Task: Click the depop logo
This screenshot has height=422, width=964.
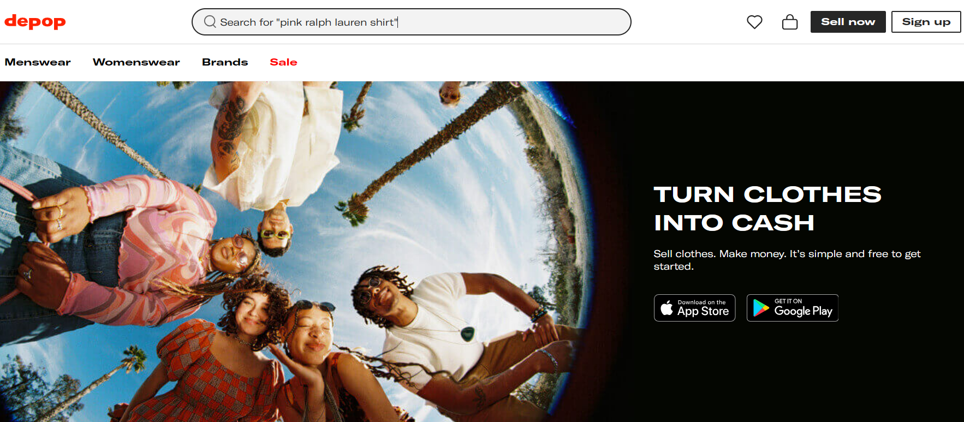Action: pos(35,22)
